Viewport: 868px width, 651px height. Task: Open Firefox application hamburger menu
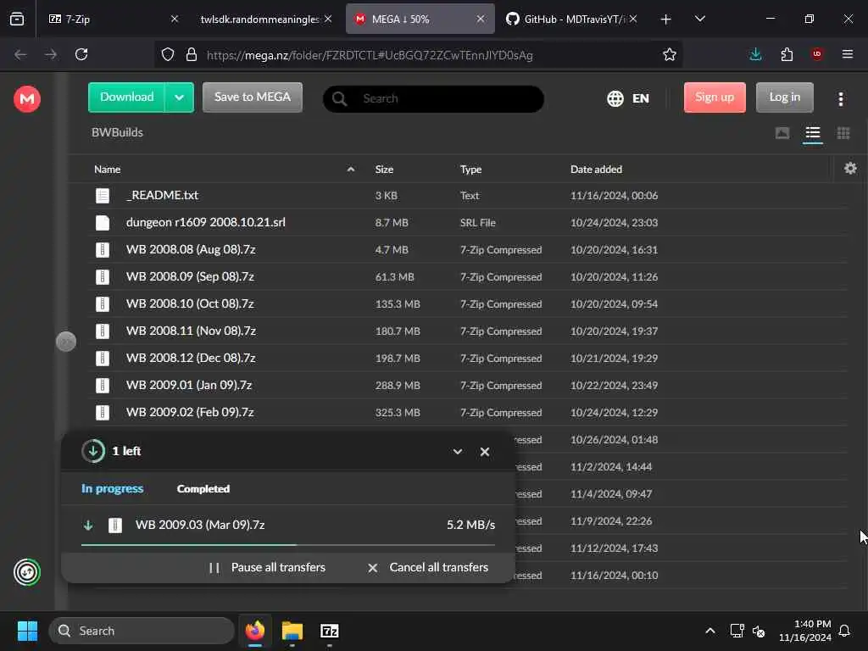[848, 54]
